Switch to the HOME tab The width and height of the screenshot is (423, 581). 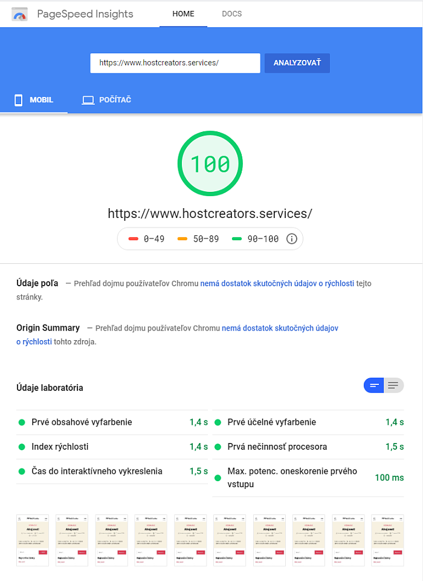[183, 14]
